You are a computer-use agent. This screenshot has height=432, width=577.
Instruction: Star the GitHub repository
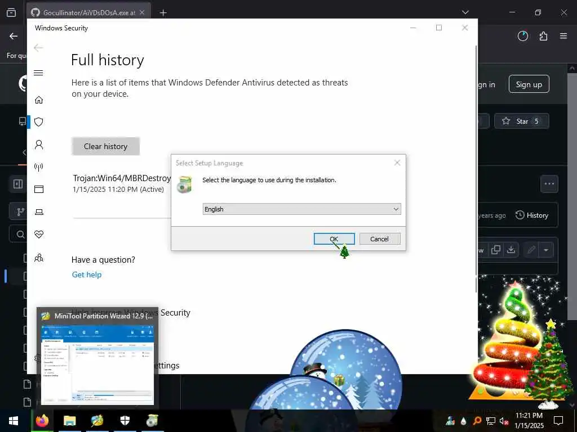521,121
